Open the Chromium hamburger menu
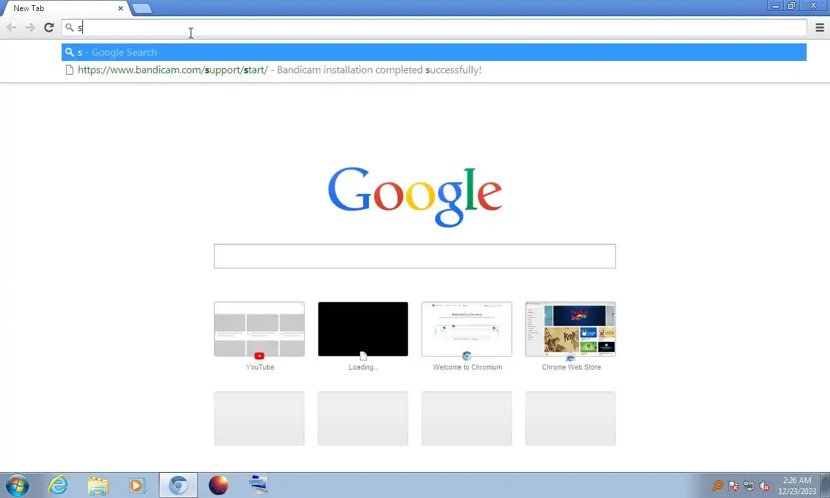The width and height of the screenshot is (830, 498). (820, 27)
